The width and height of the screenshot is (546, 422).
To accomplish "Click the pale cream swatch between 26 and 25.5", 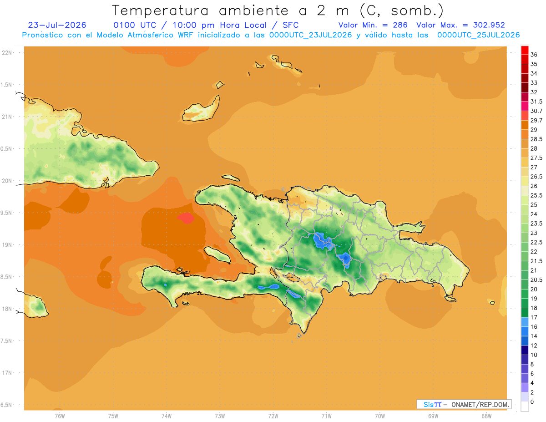I will 525,191.
